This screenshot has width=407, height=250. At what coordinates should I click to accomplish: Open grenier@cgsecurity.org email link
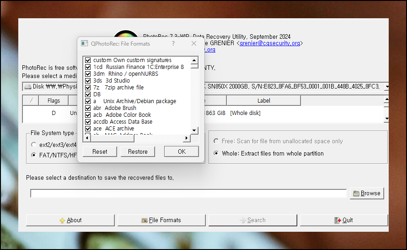[x=269, y=43]
